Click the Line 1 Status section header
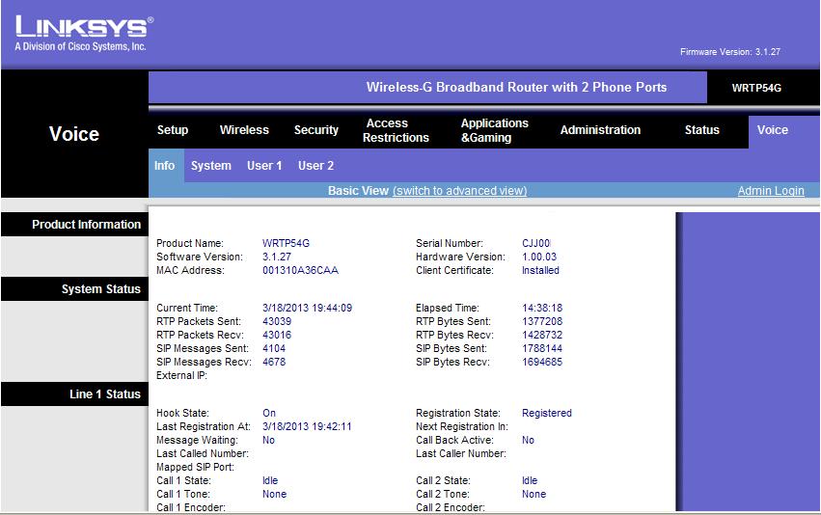 [x=75, y=394]
